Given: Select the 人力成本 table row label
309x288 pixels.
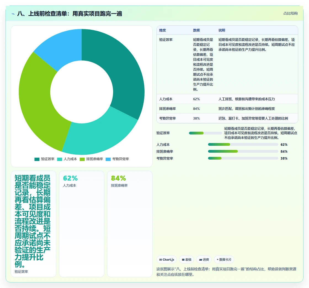Looking at the screenshot, I should pos(166,99).
